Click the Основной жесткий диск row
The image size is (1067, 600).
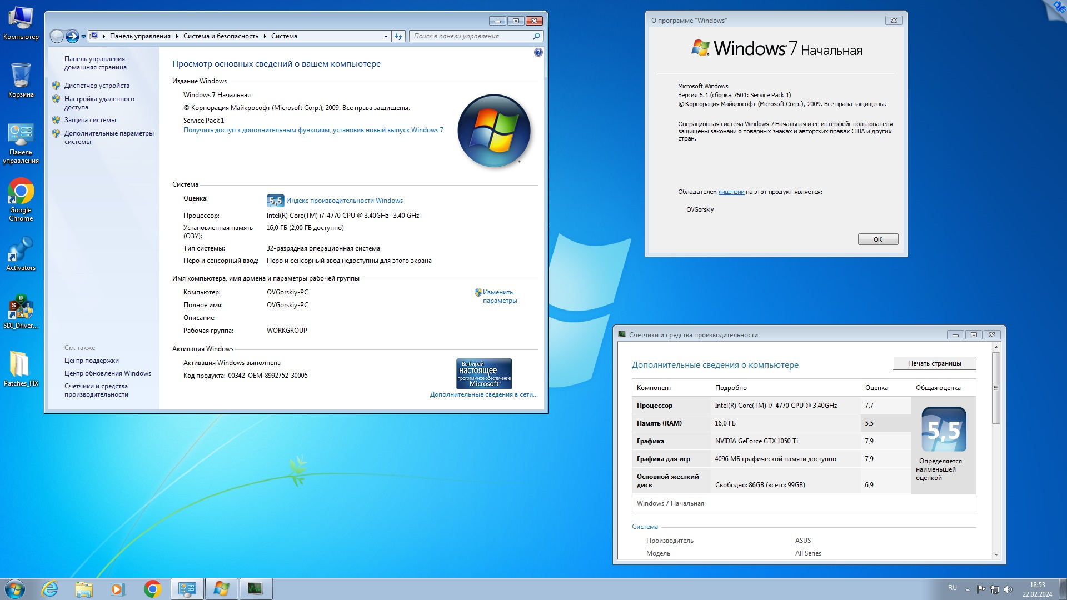(x=772, y=481)
